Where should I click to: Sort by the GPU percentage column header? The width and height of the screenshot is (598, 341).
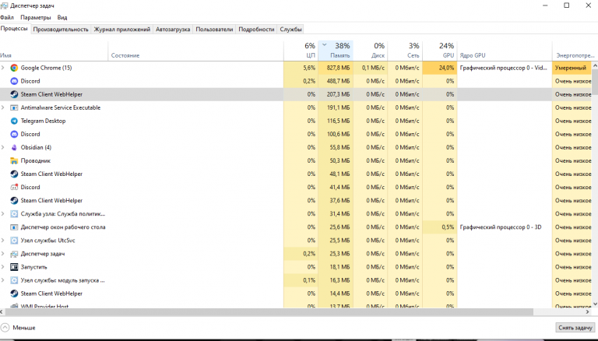(x=440, y=51)
